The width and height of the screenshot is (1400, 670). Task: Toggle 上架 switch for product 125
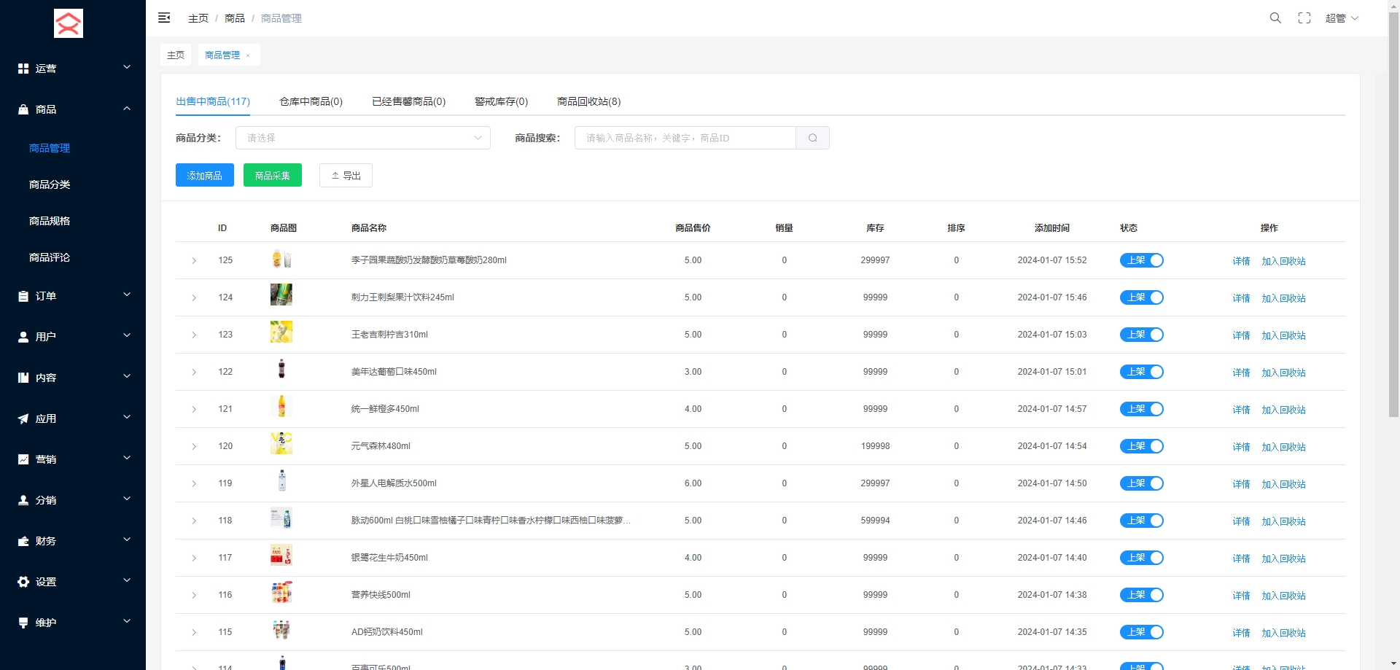[x=1141, y=260]
